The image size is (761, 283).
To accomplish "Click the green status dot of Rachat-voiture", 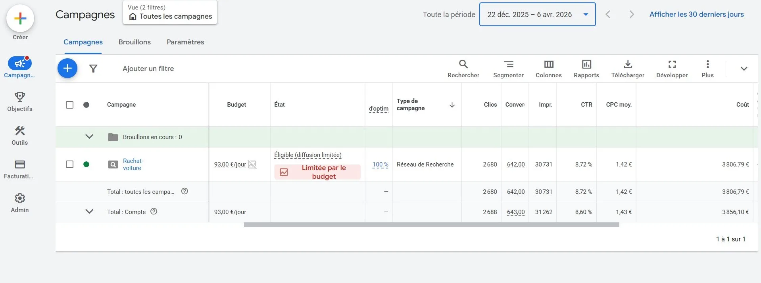I will (86, 164).
